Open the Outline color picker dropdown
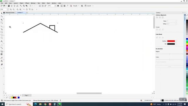This screenshot has height=106, width=188. 176,41
